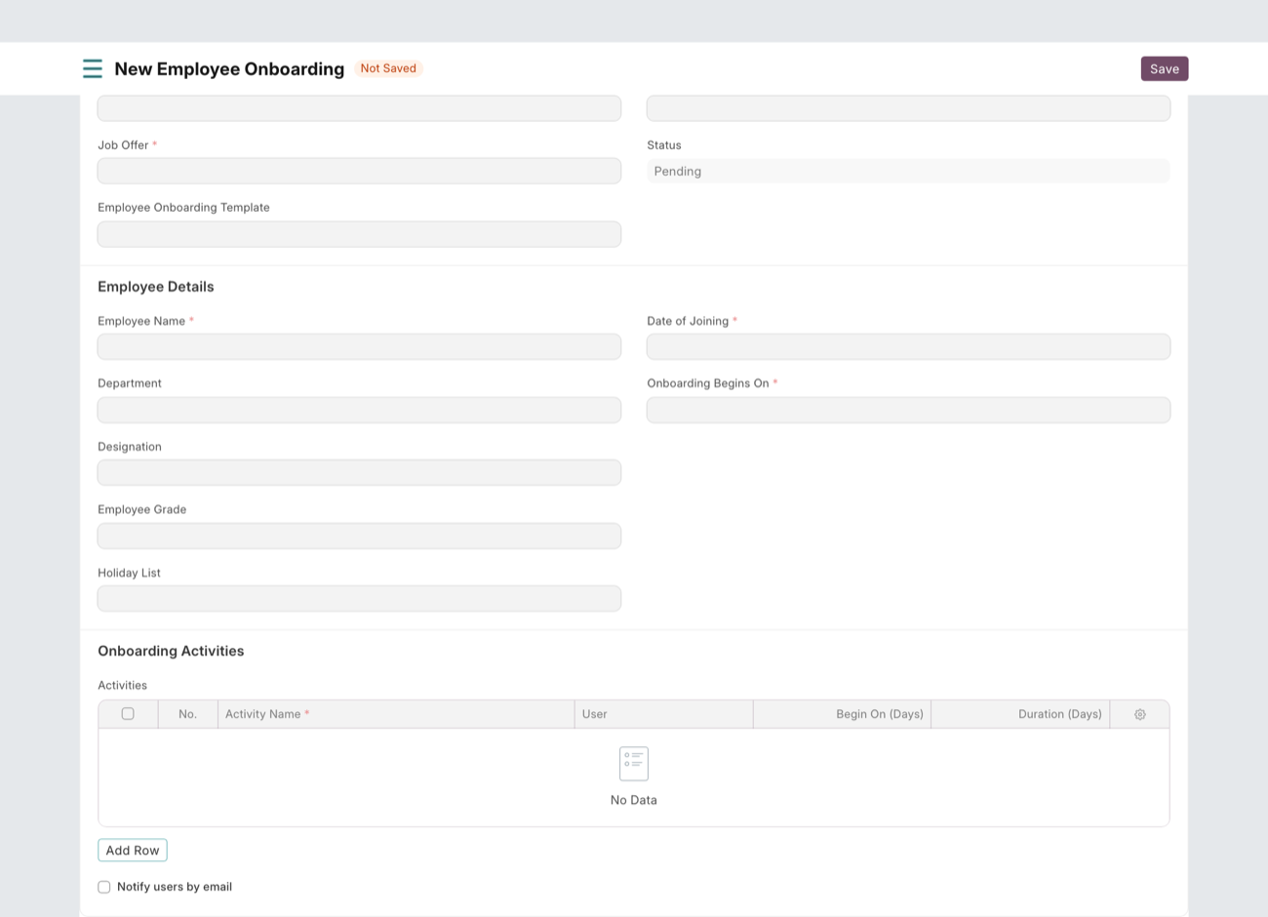
Task: Click the partially visible top-left input field
Action: 359,108
